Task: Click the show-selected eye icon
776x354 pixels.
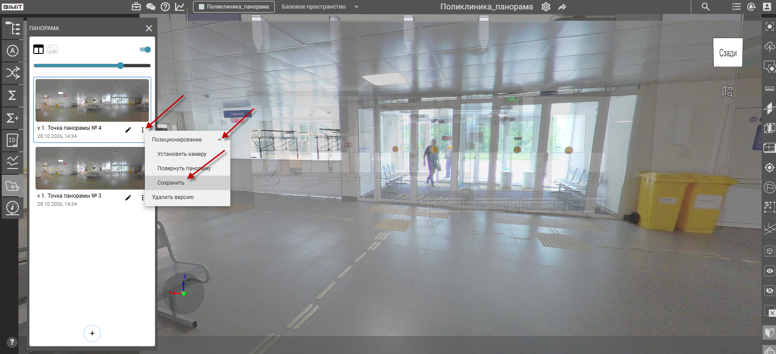Action: coord(770,271)
